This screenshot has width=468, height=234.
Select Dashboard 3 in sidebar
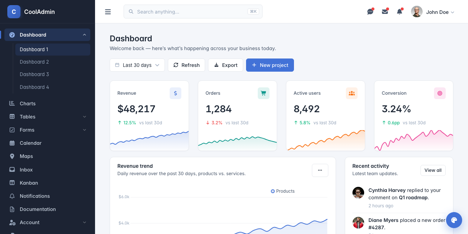click(53, 74)
